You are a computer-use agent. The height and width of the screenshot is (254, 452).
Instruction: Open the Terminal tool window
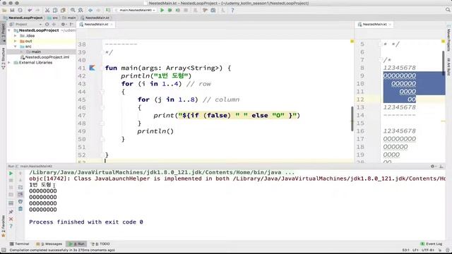point(20,244)
